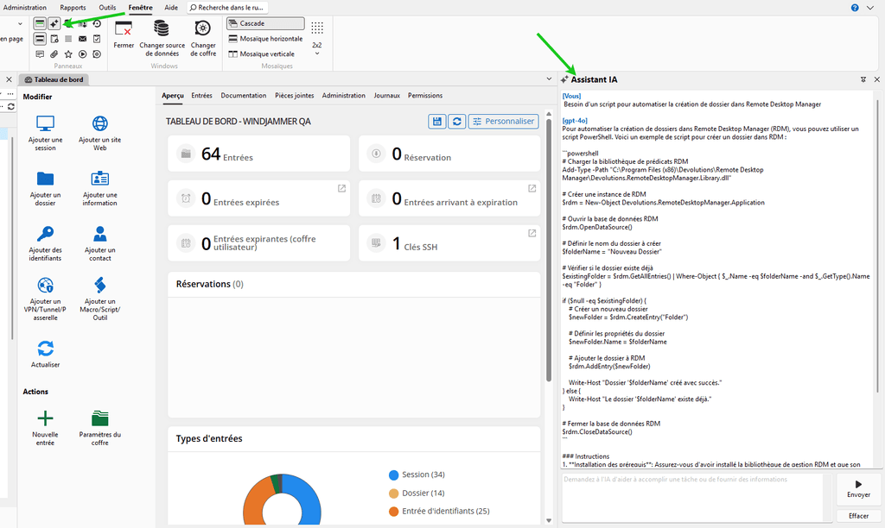Toggle the AI Assistant panel sparkle icon

pyautogui.click(x=54, y=23)
